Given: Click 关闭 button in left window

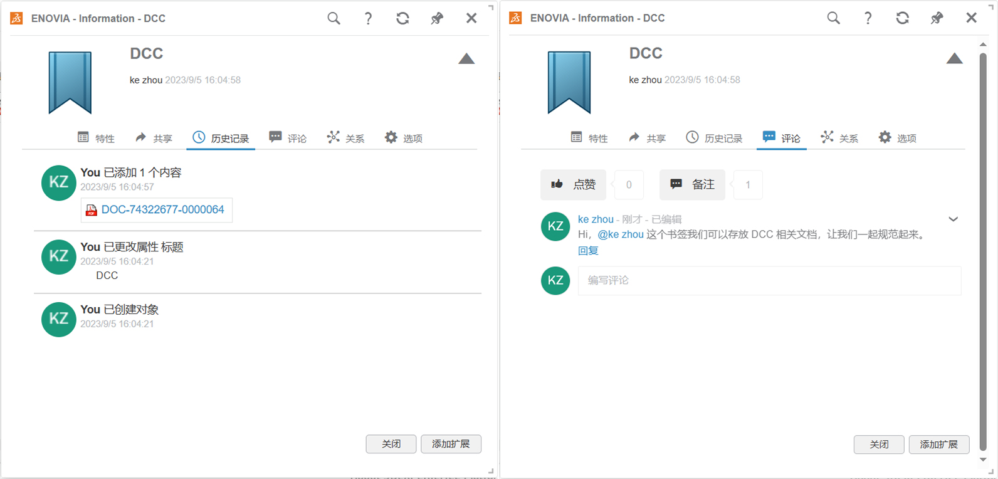Looking at the screenshot, I should tap(391, 444).
